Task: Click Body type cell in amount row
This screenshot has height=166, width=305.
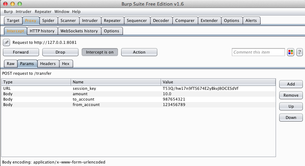Action: coord(8,94)
